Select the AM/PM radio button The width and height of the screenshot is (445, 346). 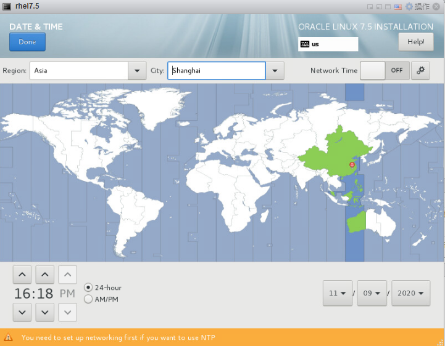pyautogui.click(x=88, y=299)
